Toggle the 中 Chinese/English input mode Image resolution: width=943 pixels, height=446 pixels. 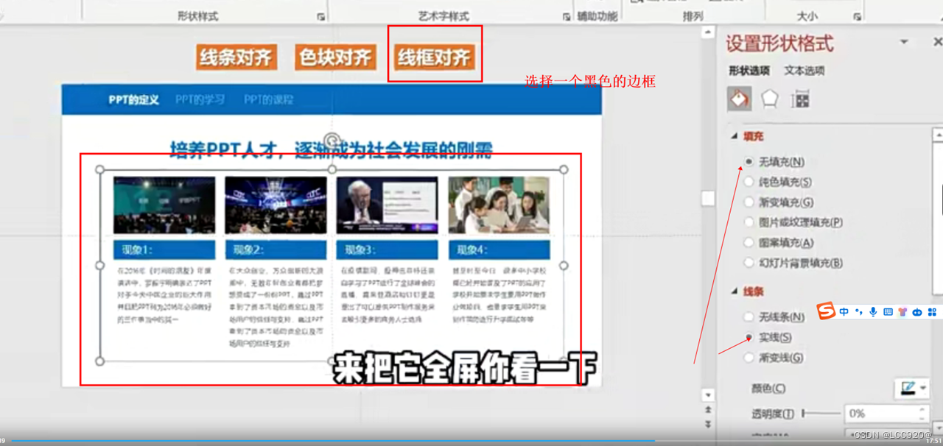[x=844, y=312]
